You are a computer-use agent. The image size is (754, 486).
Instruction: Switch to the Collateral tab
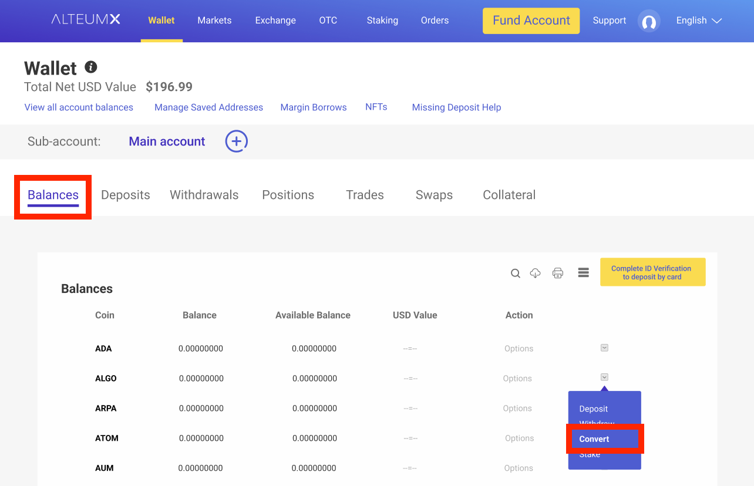509,195
